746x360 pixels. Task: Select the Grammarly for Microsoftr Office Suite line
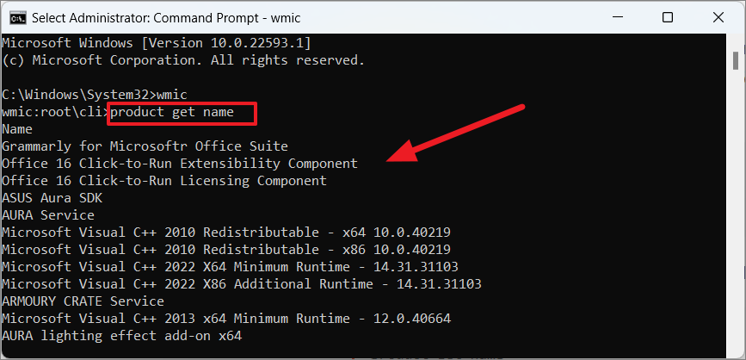click(145, 146)
